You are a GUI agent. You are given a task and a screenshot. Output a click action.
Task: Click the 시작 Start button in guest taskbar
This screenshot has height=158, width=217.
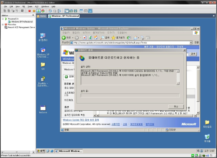click(41, 151)
